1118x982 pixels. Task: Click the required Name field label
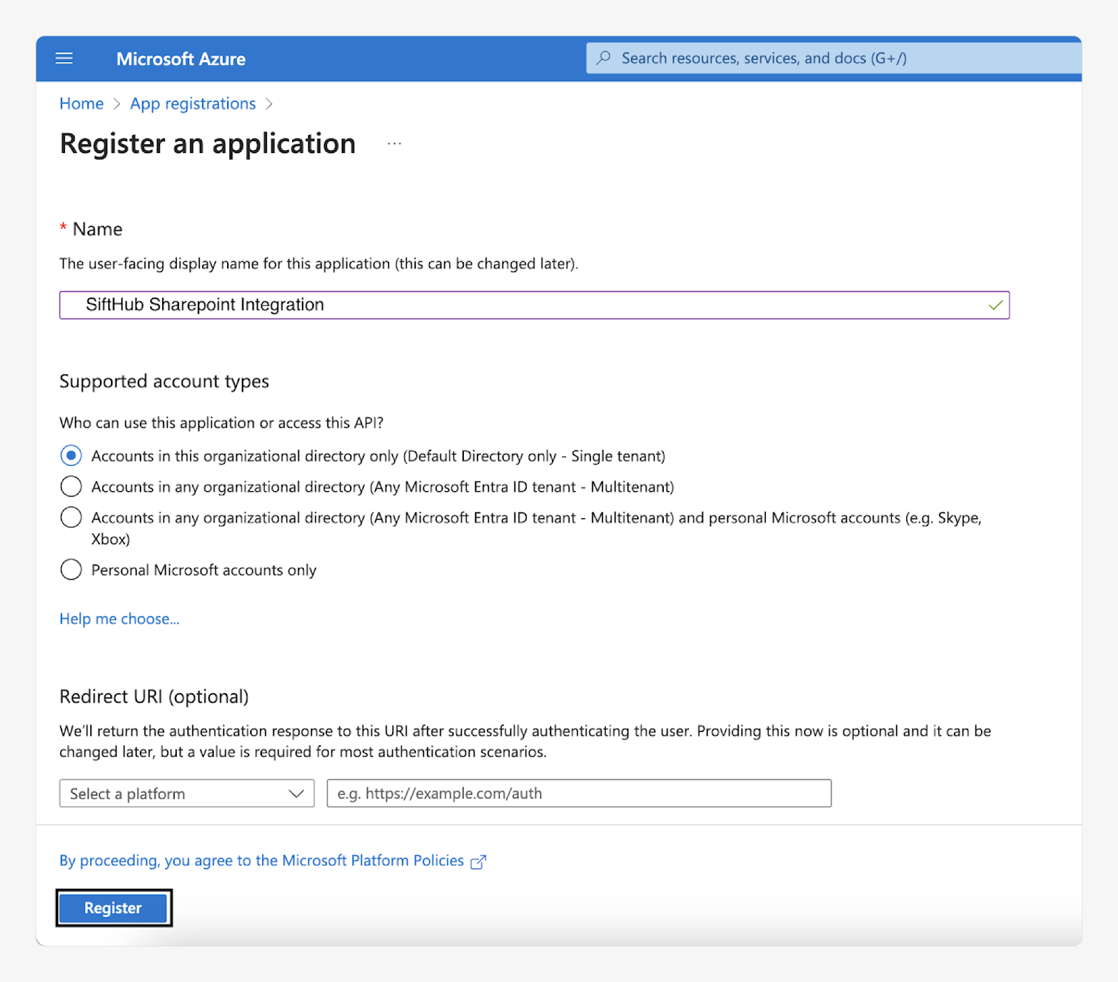91,229
